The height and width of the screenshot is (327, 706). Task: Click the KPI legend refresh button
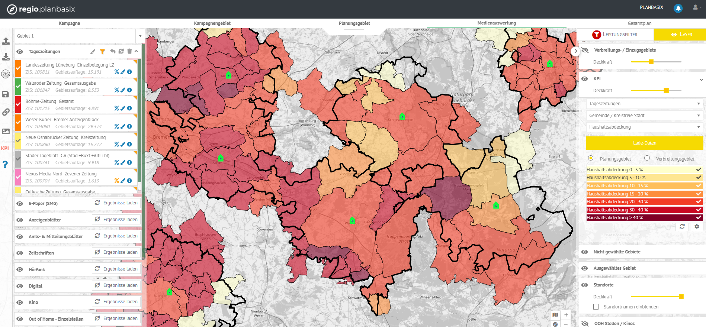click(x=682, y=226)
